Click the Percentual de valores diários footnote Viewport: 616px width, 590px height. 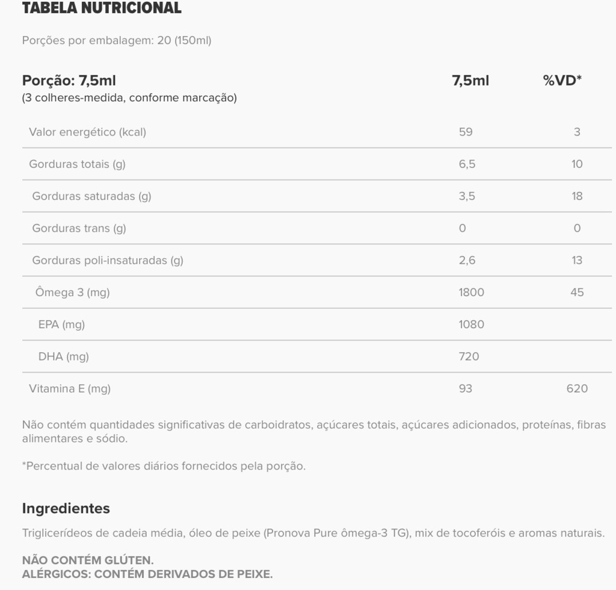164,466
